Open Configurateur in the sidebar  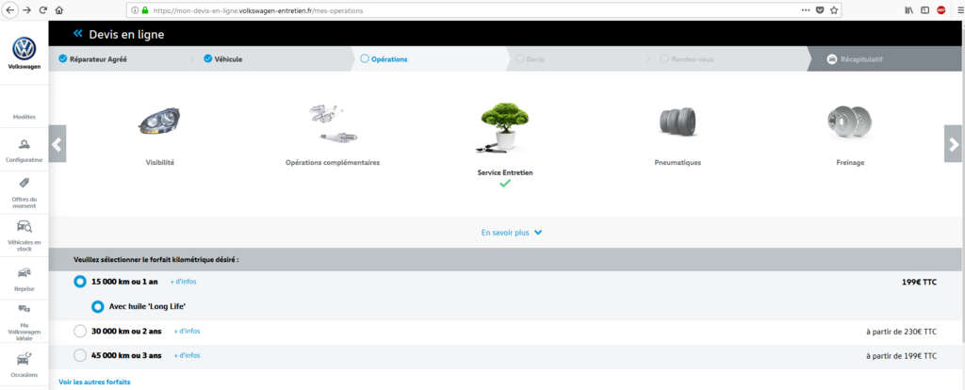click(24, 150)
